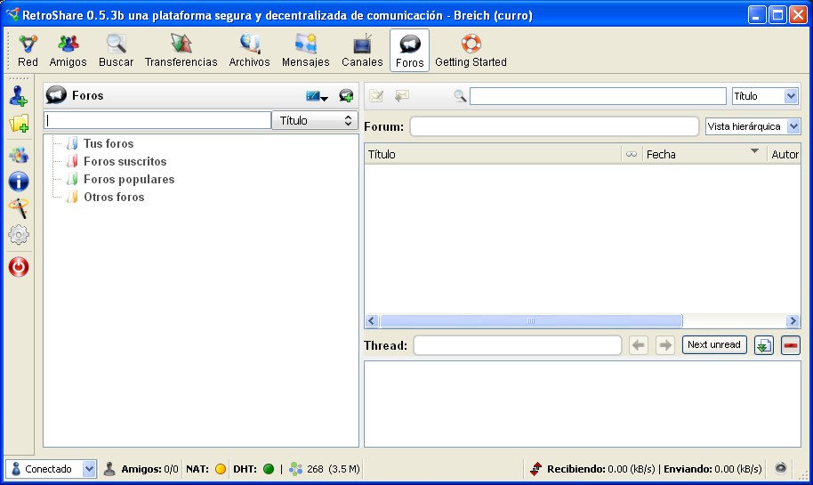Click the Thread title field
The width and height of the screenshot is (813, 485).
[518, 345]
